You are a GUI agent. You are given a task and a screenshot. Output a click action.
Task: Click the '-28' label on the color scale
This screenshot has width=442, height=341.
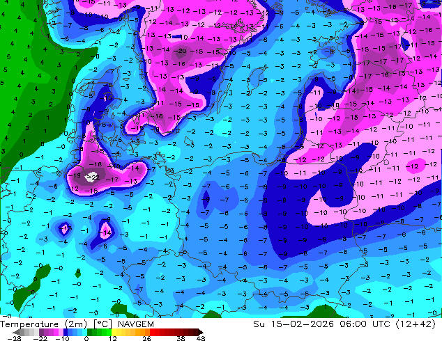(14, 338)
